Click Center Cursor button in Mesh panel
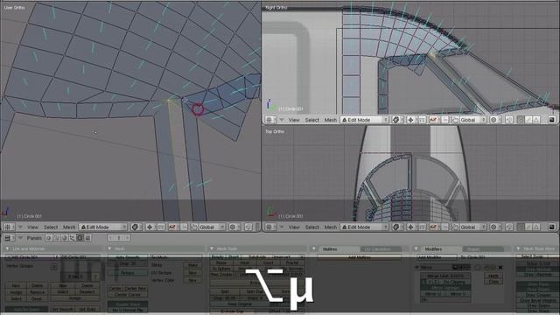The image size is (560, 315). (x=128, y=295)
